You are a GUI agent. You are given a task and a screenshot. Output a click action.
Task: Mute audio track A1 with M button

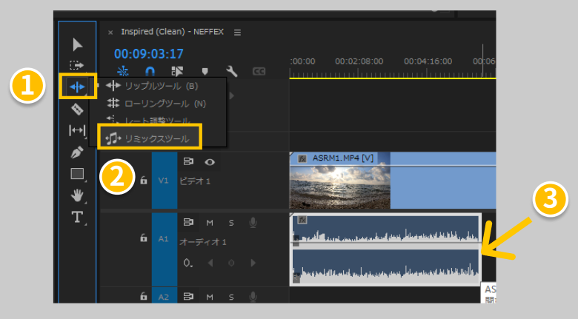point(210,222)
